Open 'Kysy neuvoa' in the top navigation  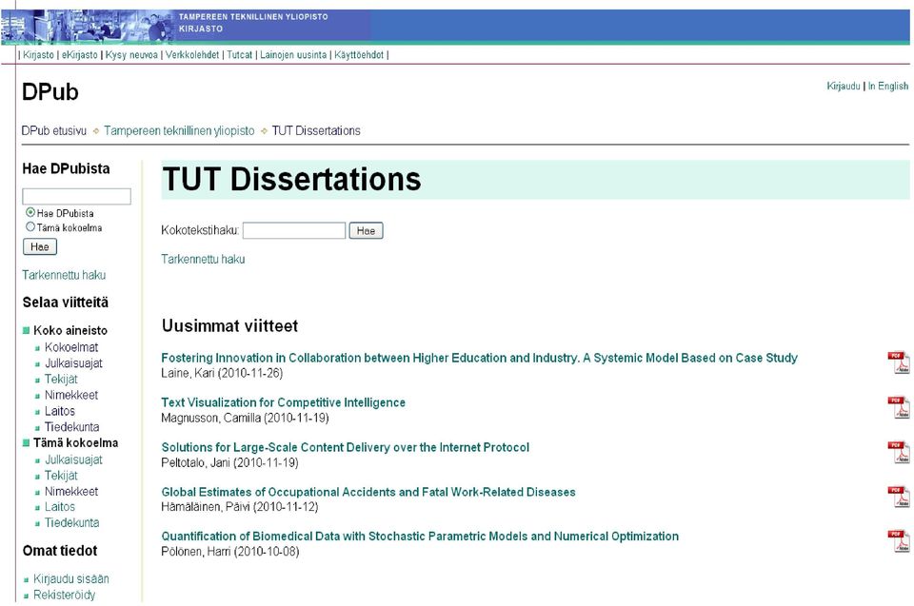pyautogui.click(x=131, y=55)
